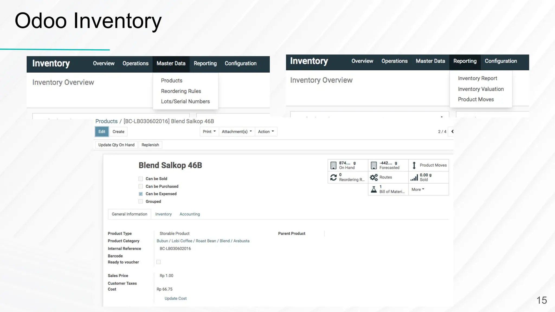Image resolution: width=555 pixels, height=312 pixels.
Task: Click Master Data in right Inventory bar
Action: pos(430,61)
